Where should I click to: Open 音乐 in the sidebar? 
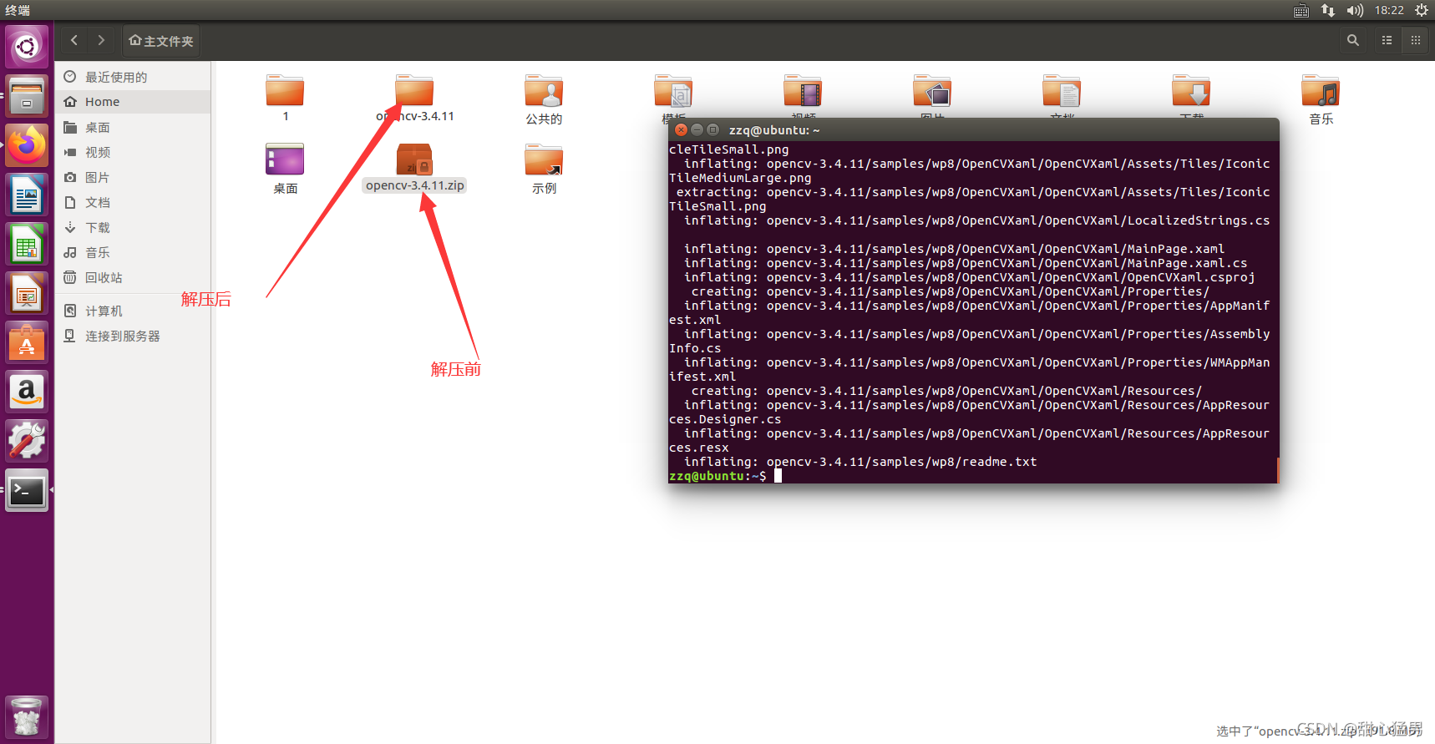point(133,252)
